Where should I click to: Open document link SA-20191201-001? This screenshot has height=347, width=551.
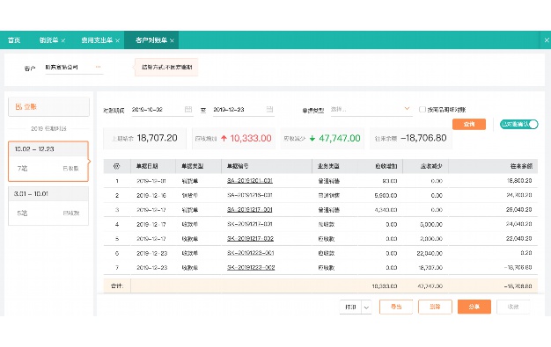click(250, 181)
